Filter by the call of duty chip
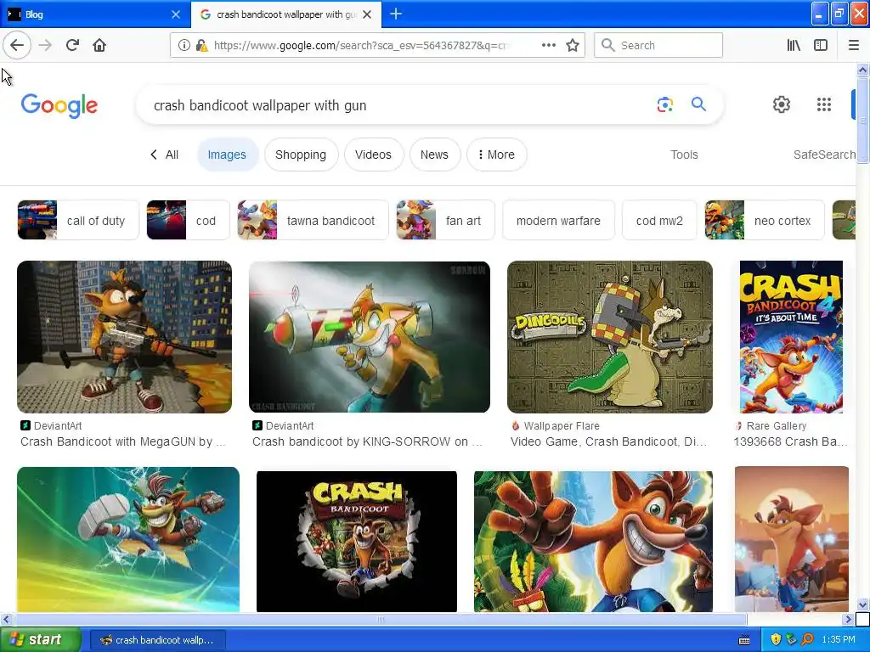The width and height of the screenshot is (870, 652). [x=78, y=220]
